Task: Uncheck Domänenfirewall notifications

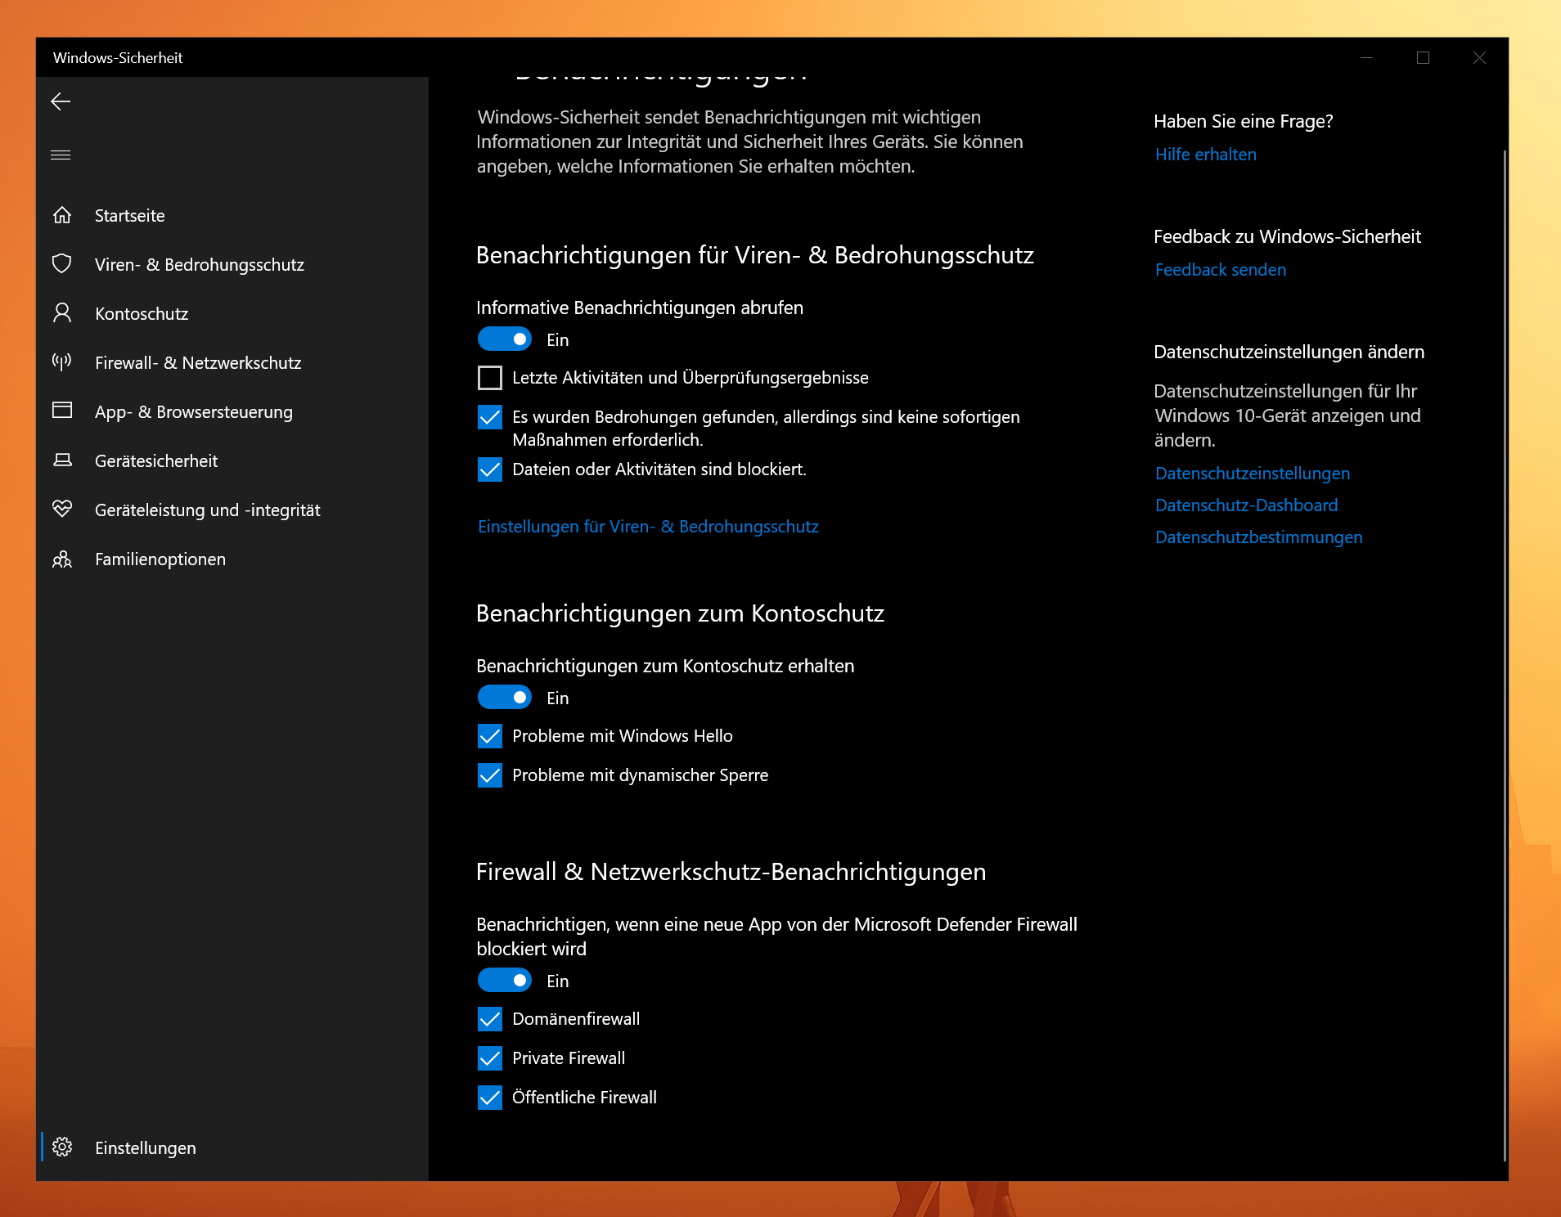Action: pos(490,1019)
